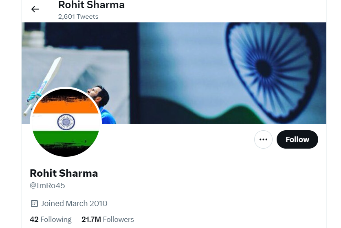View the 42 Following list
Screen dimensions: 341x228
(51, 219)
